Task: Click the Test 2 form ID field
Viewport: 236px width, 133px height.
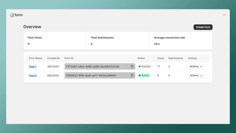Action: tap(100, 75)
